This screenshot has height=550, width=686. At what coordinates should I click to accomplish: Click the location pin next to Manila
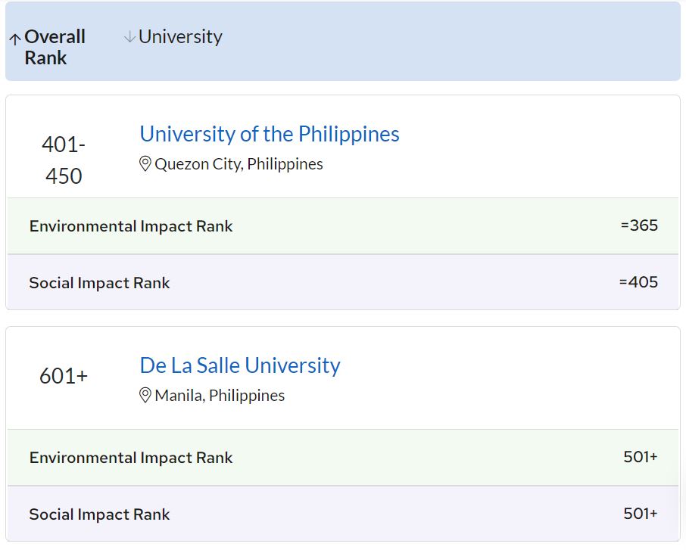pyautogui.click(x=145, y=395)
